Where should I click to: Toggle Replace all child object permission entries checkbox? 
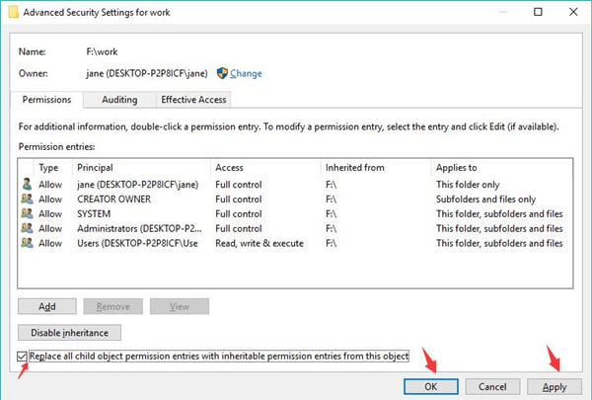tap(22, 357)
